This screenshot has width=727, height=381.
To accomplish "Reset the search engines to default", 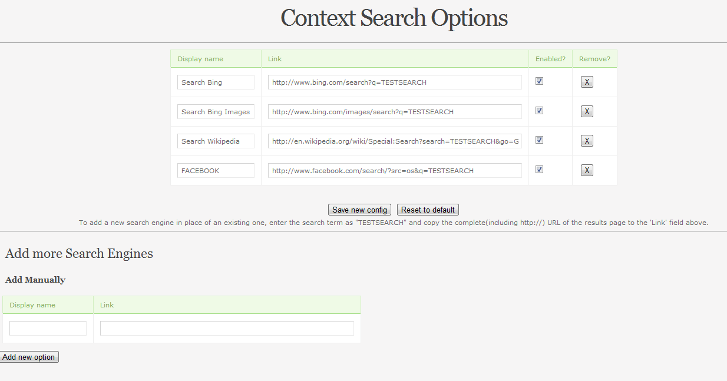I will [428, 210].
